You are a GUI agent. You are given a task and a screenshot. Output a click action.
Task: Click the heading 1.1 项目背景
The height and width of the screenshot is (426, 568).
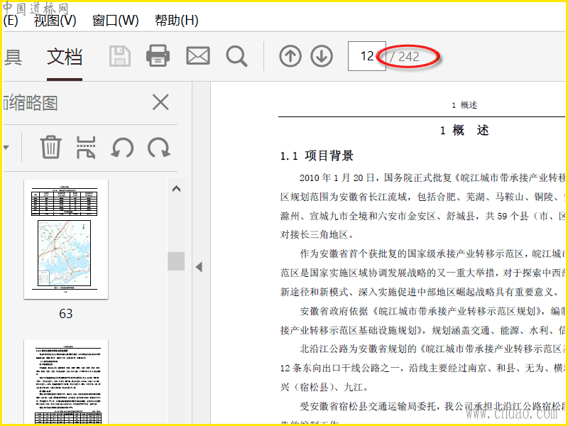pyautogui.click(x=317, y=155)
